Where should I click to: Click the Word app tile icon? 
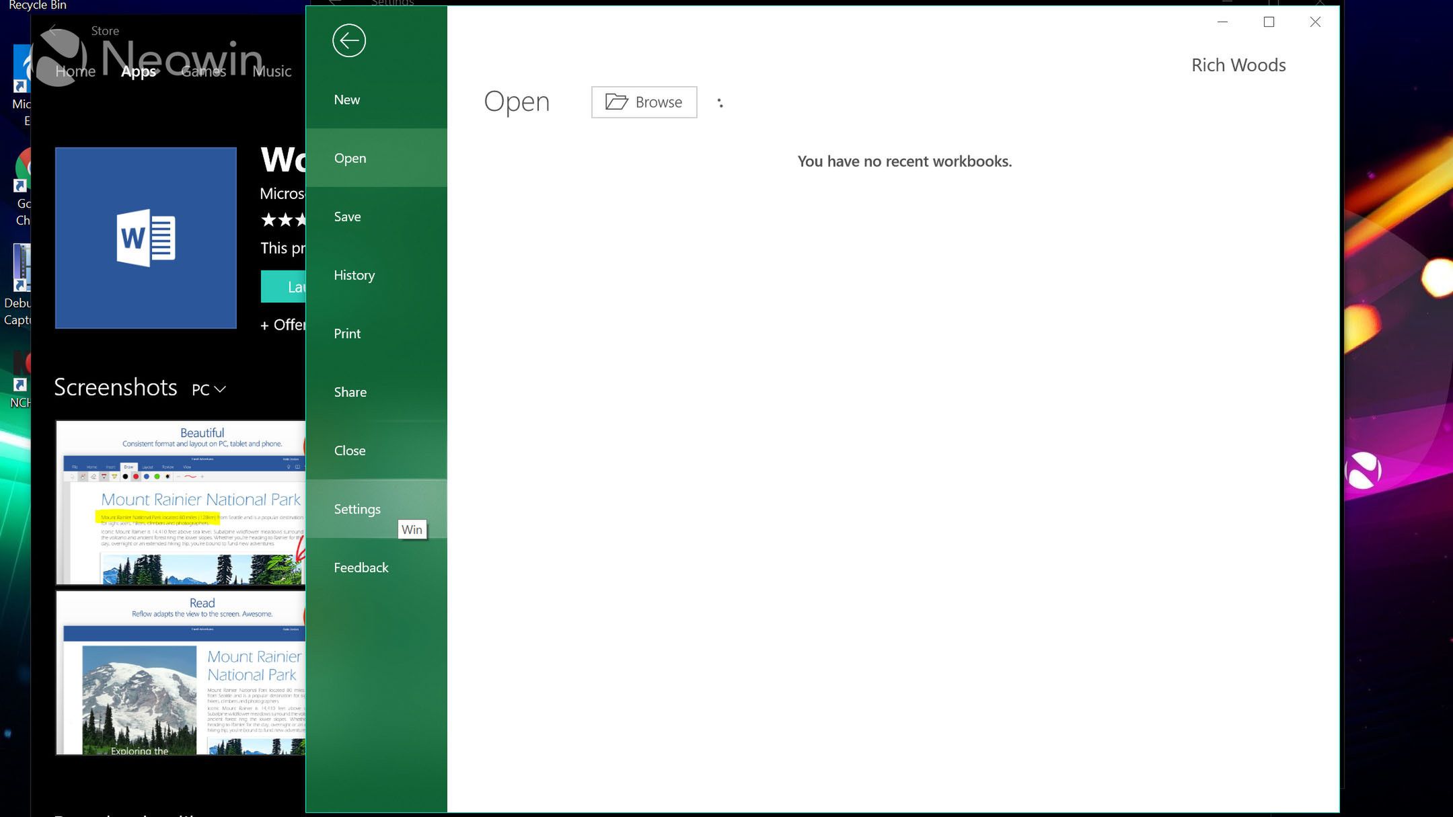[145, 238]
